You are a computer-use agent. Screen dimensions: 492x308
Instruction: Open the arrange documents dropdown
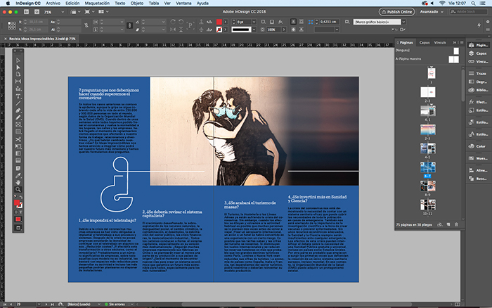pos(103,12)
